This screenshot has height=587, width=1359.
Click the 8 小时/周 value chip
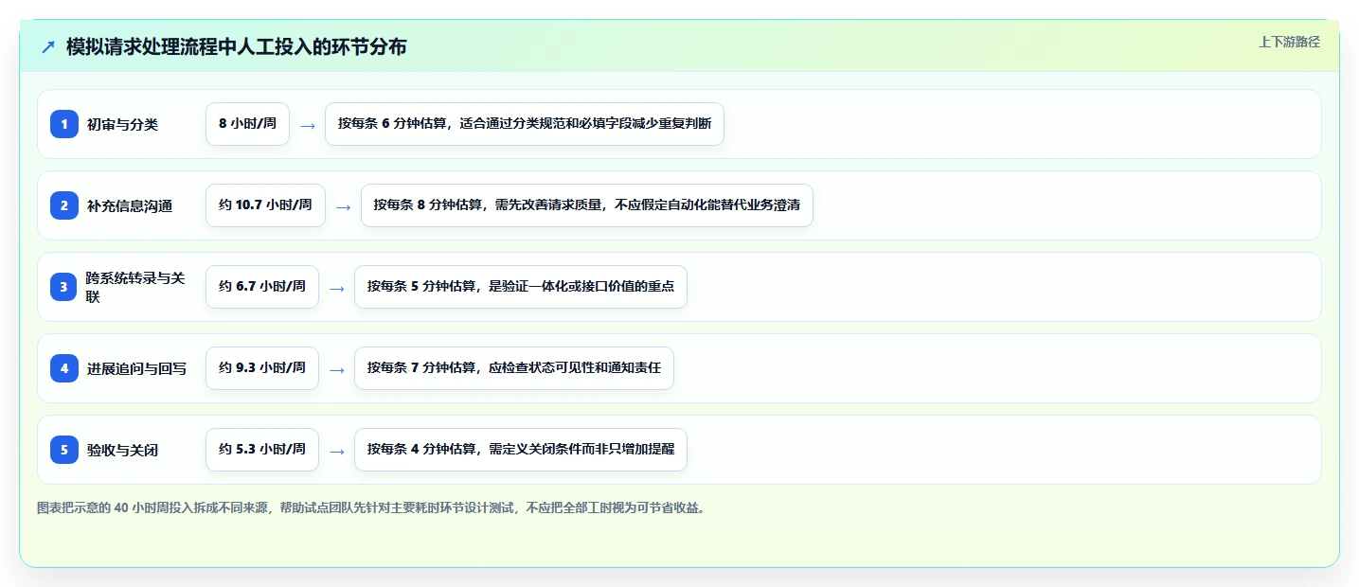click(247, 124)
